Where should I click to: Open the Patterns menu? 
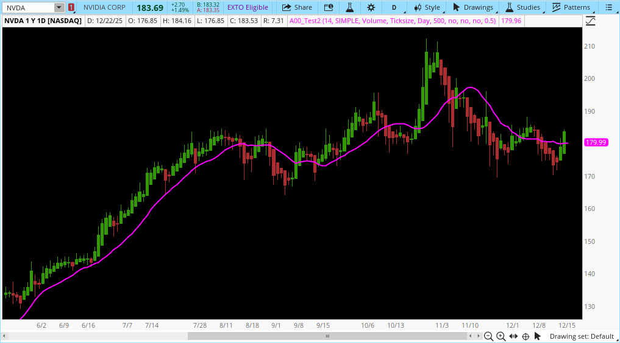click(571, 7)
